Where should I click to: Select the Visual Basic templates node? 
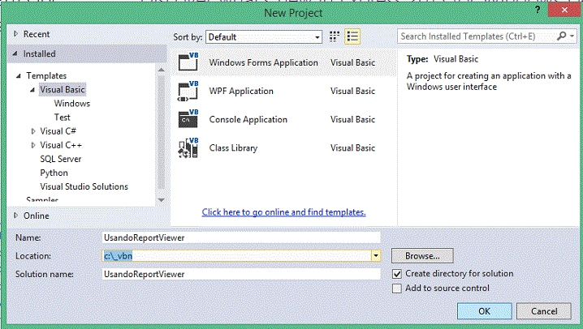63,89
